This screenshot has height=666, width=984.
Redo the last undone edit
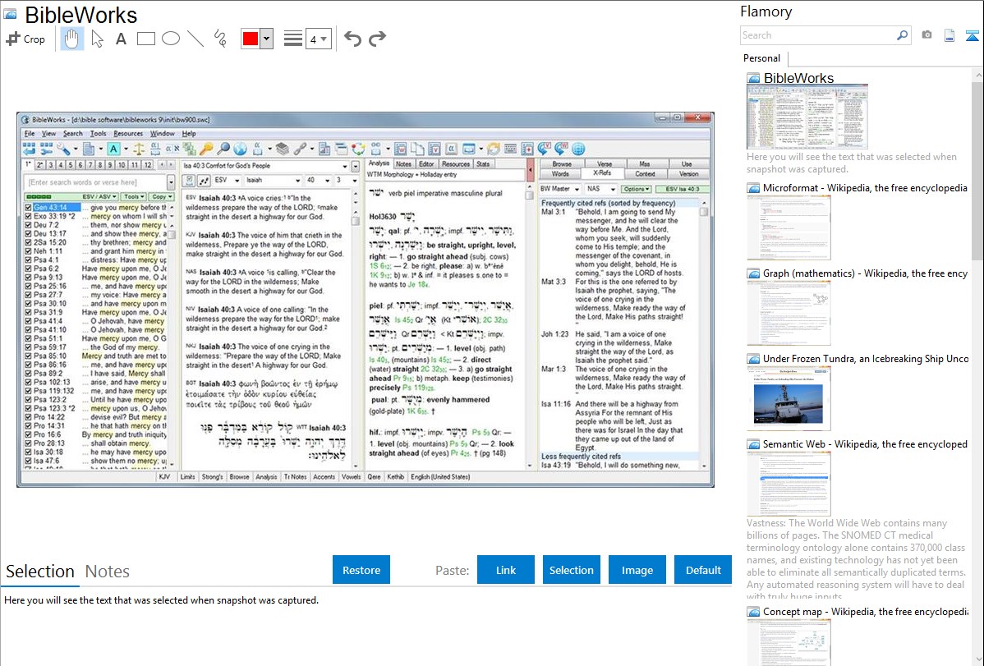pyautogui.click(x=377, y=39)
